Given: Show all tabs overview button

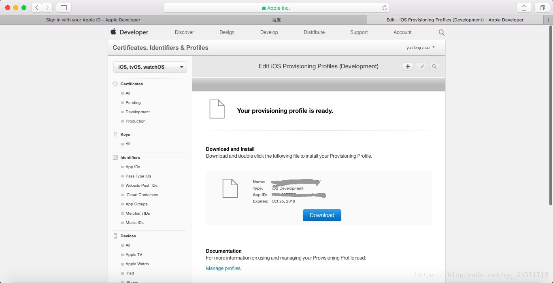Looking at the screenshot, I should (542, 8).
